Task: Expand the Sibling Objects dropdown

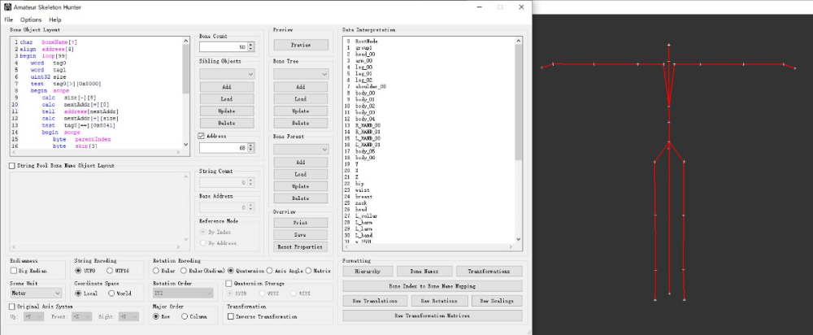Action: coord(227,74)
